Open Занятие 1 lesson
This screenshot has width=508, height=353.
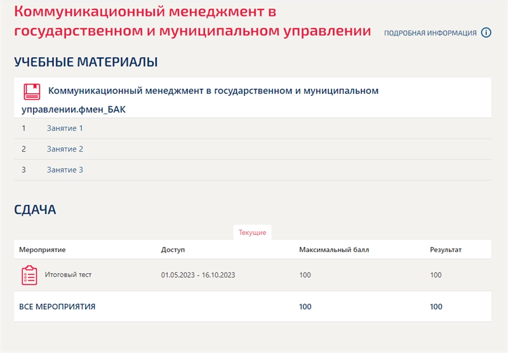[65, 128]
